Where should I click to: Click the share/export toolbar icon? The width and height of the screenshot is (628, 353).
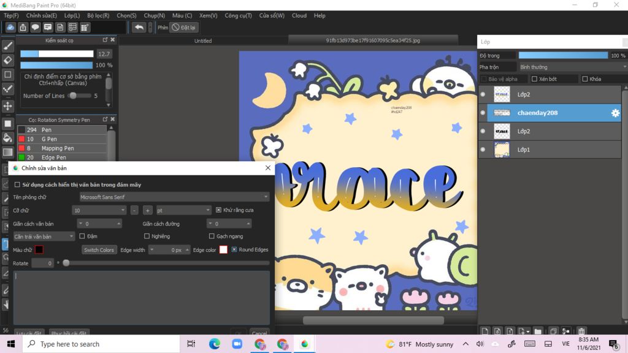pos(23,27)
